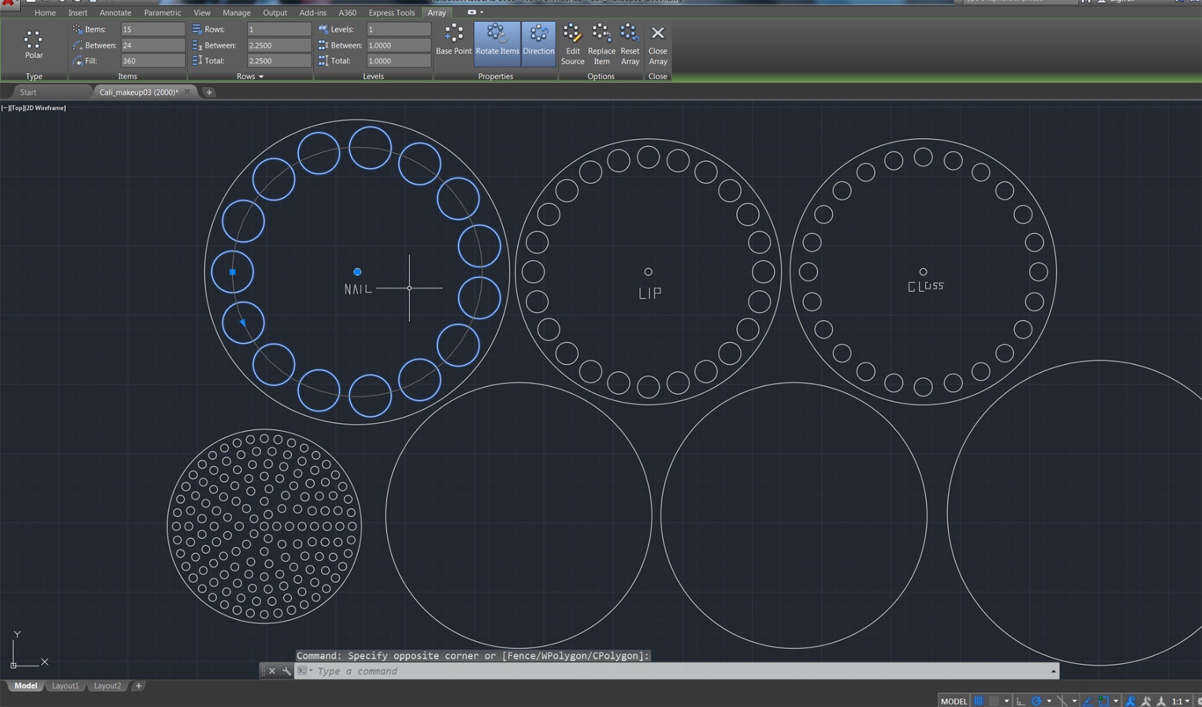The height and width of the screenshot is (707, 1202).
Task: Open snap mode dropdown arrow
Action: [1007, 701]
